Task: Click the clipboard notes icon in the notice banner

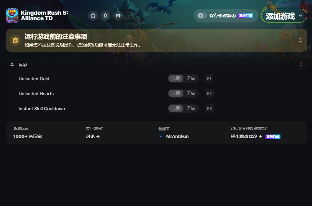Action: 15,40
